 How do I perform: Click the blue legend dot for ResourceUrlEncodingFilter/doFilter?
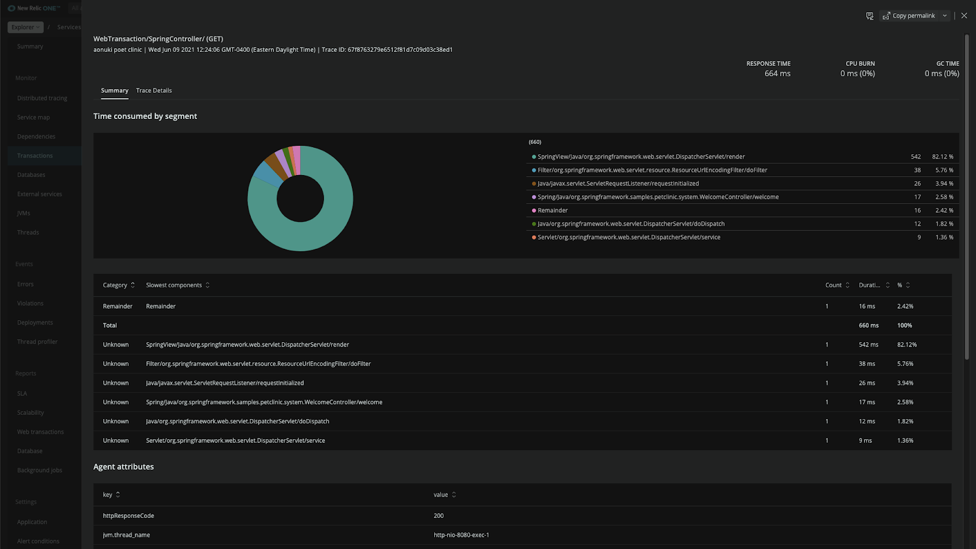pos(534,170)
